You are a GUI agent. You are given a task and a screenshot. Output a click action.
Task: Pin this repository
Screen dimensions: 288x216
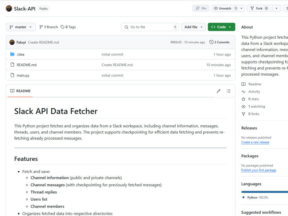pyautogui.click(x=201, y=8)
